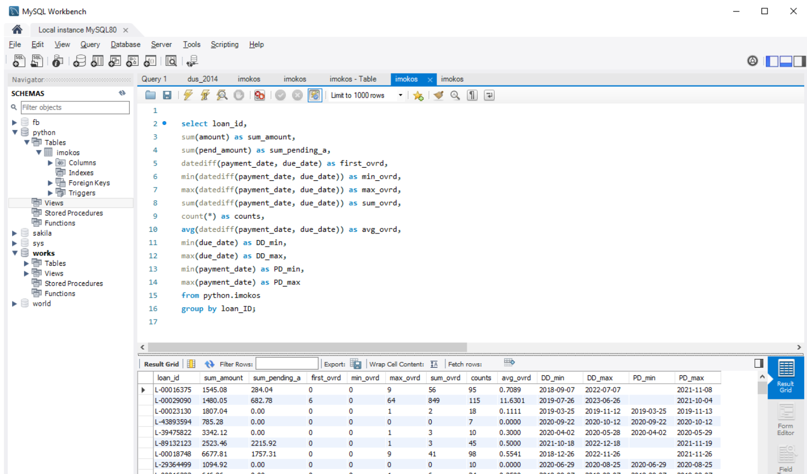Open the Query menu
The image size is (807, 474).
pos(90,44)
